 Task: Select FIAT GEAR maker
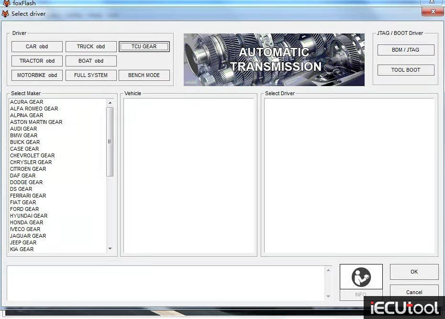coord(23,202)
